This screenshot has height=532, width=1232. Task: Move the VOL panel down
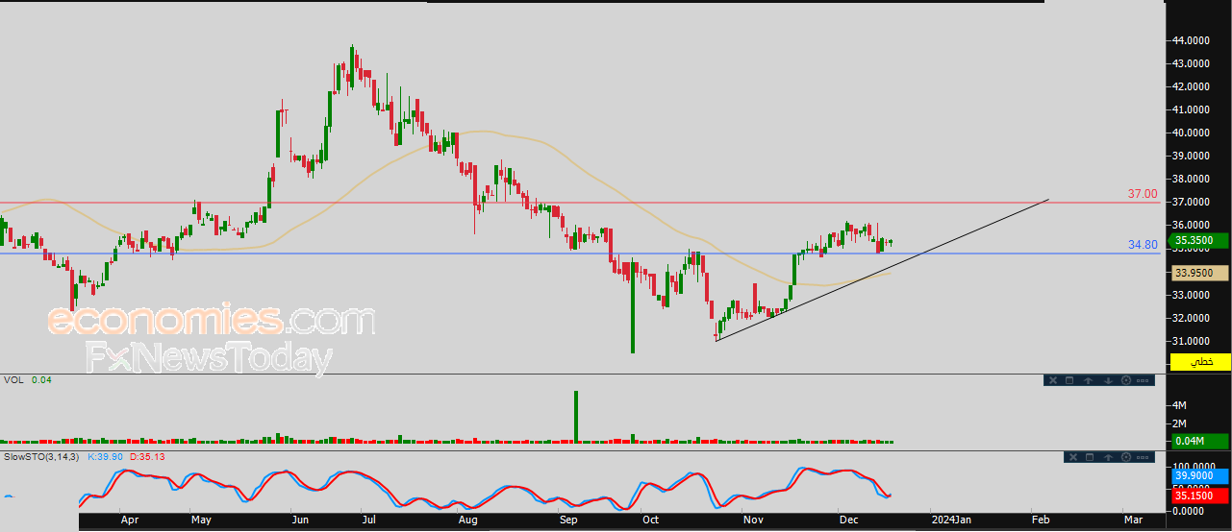click(1108, 380)
